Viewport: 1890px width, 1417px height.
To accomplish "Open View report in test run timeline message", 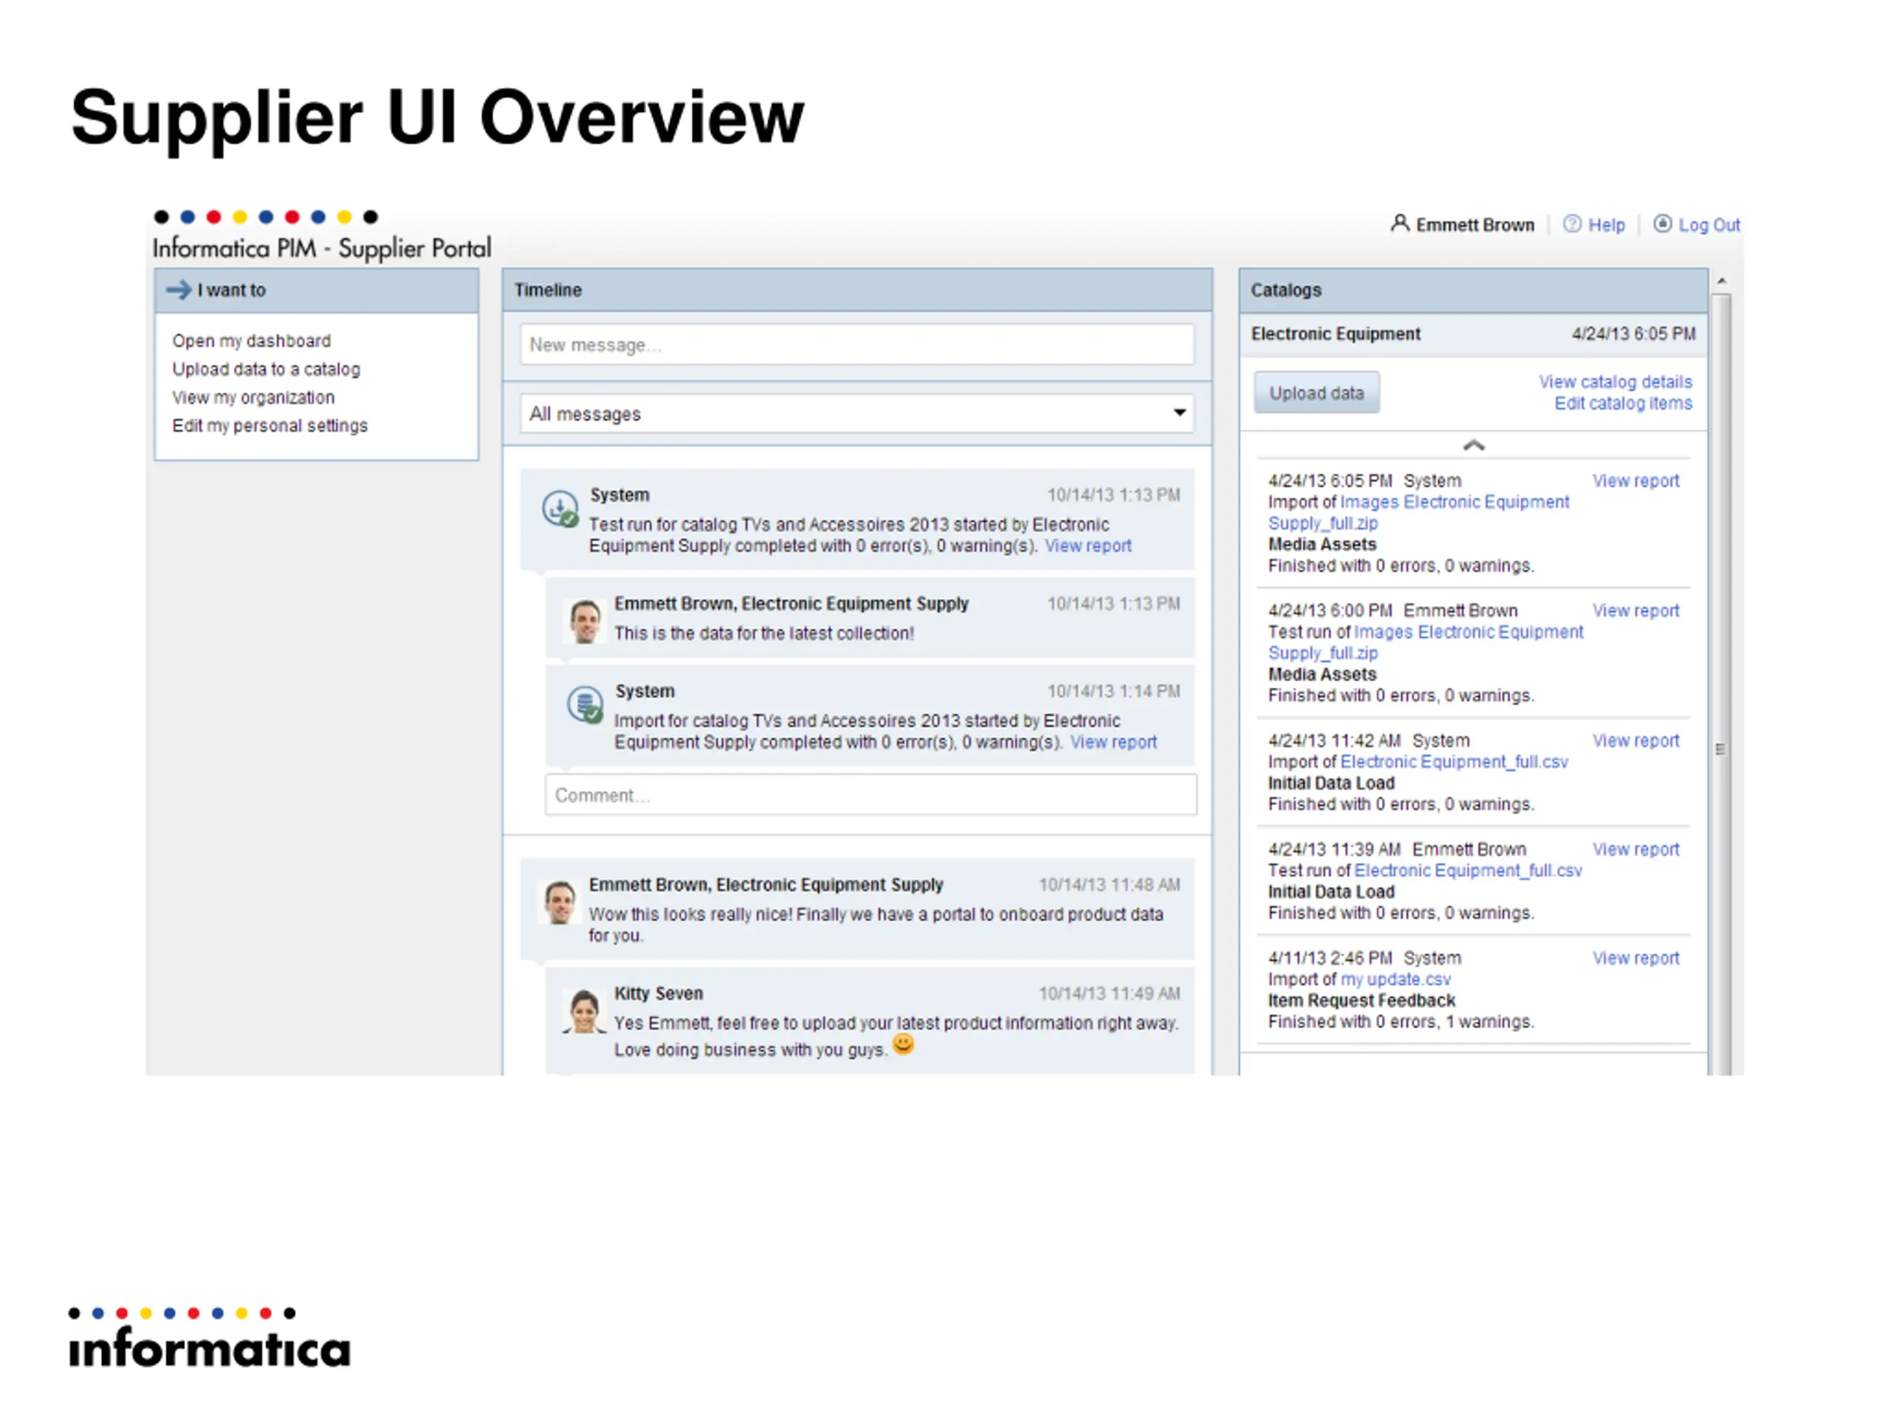I will tap(1087, 546).
